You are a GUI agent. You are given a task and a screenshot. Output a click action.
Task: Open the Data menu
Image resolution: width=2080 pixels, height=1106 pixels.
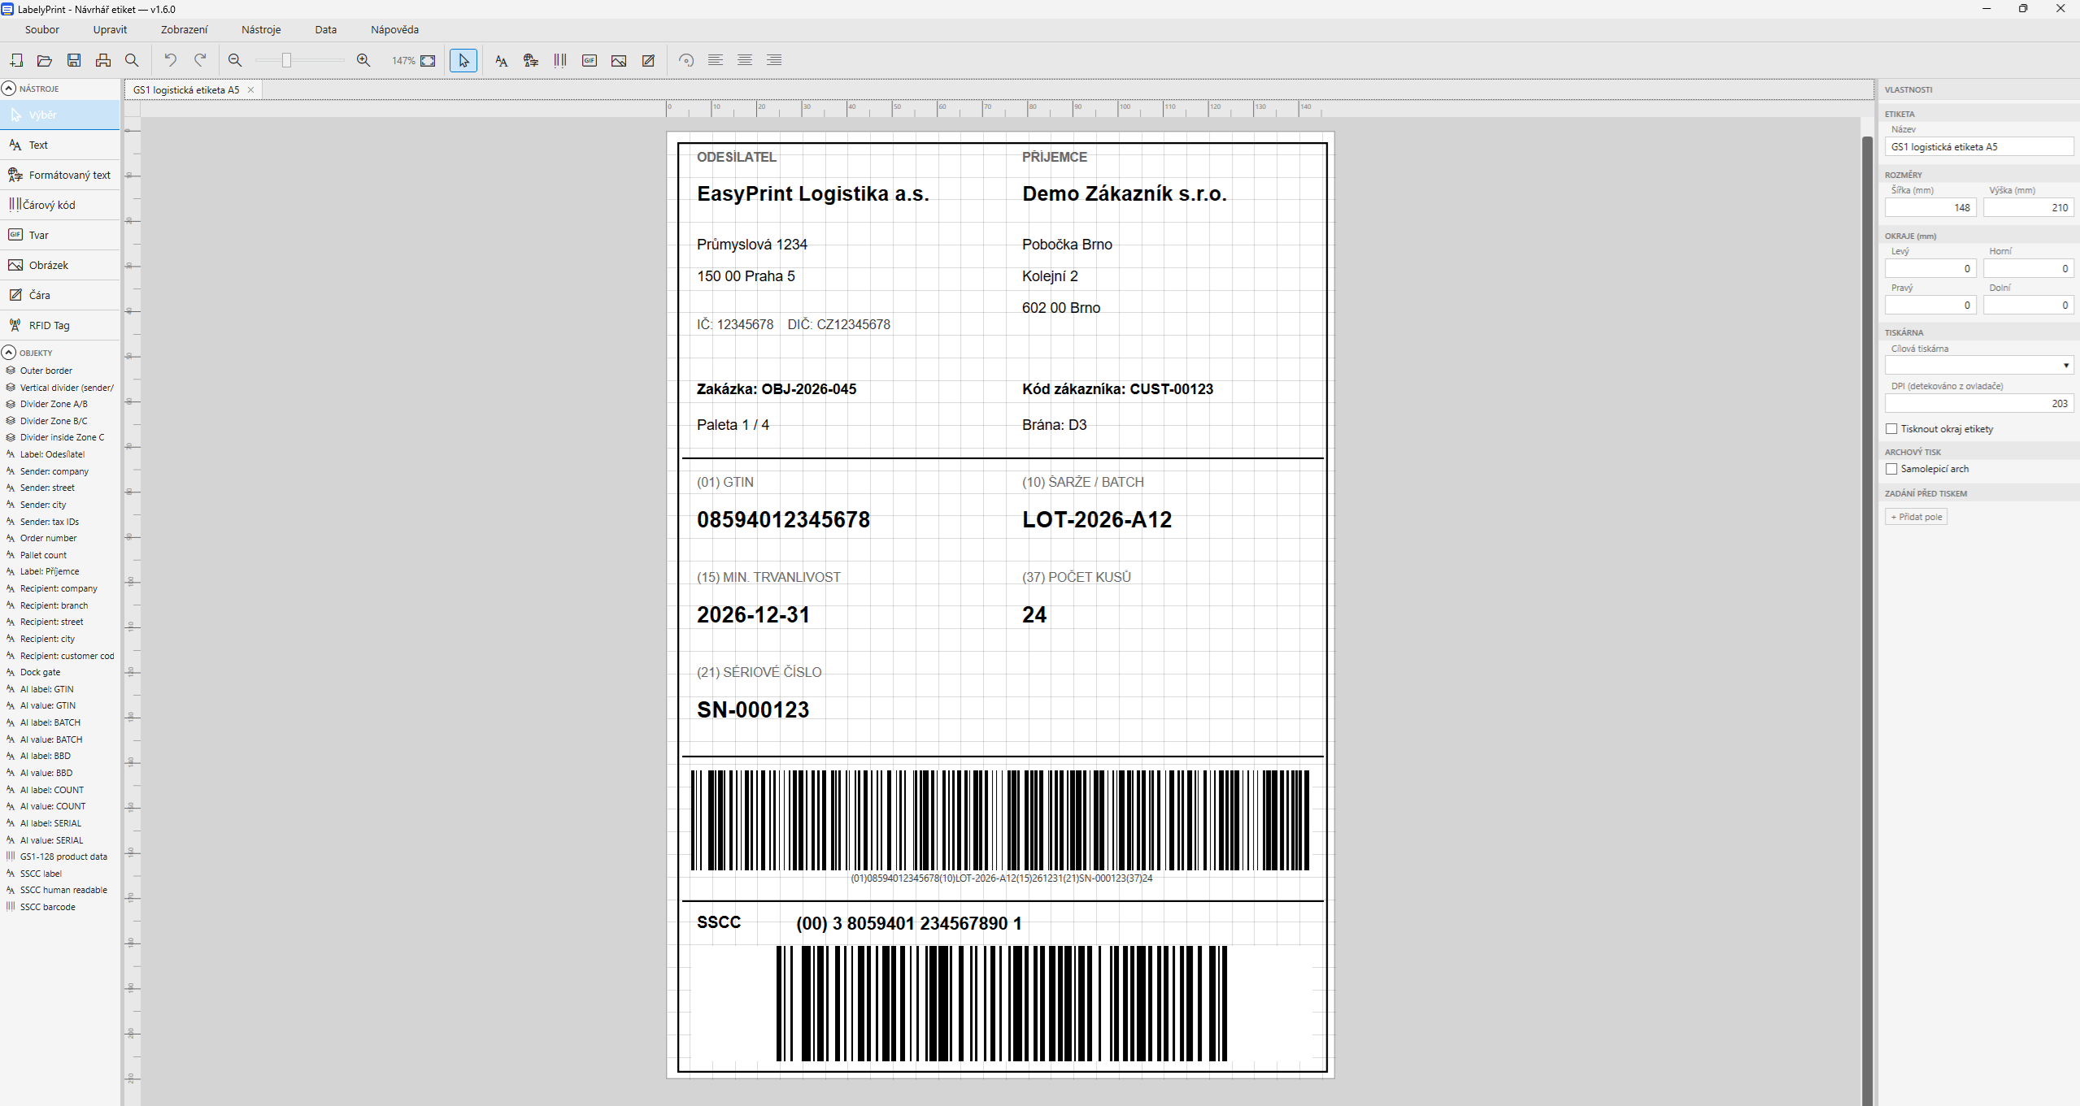(326, 29)
